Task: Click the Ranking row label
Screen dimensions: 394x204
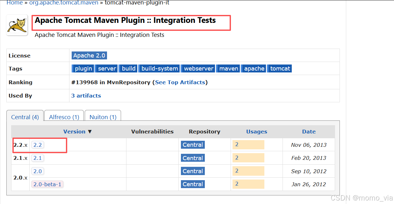Action: (x=20, y=82)
